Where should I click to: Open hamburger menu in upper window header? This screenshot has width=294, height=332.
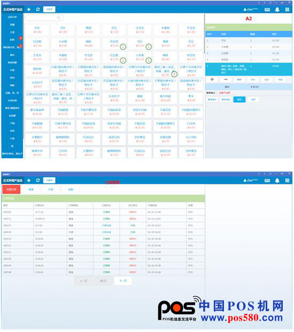287,10
